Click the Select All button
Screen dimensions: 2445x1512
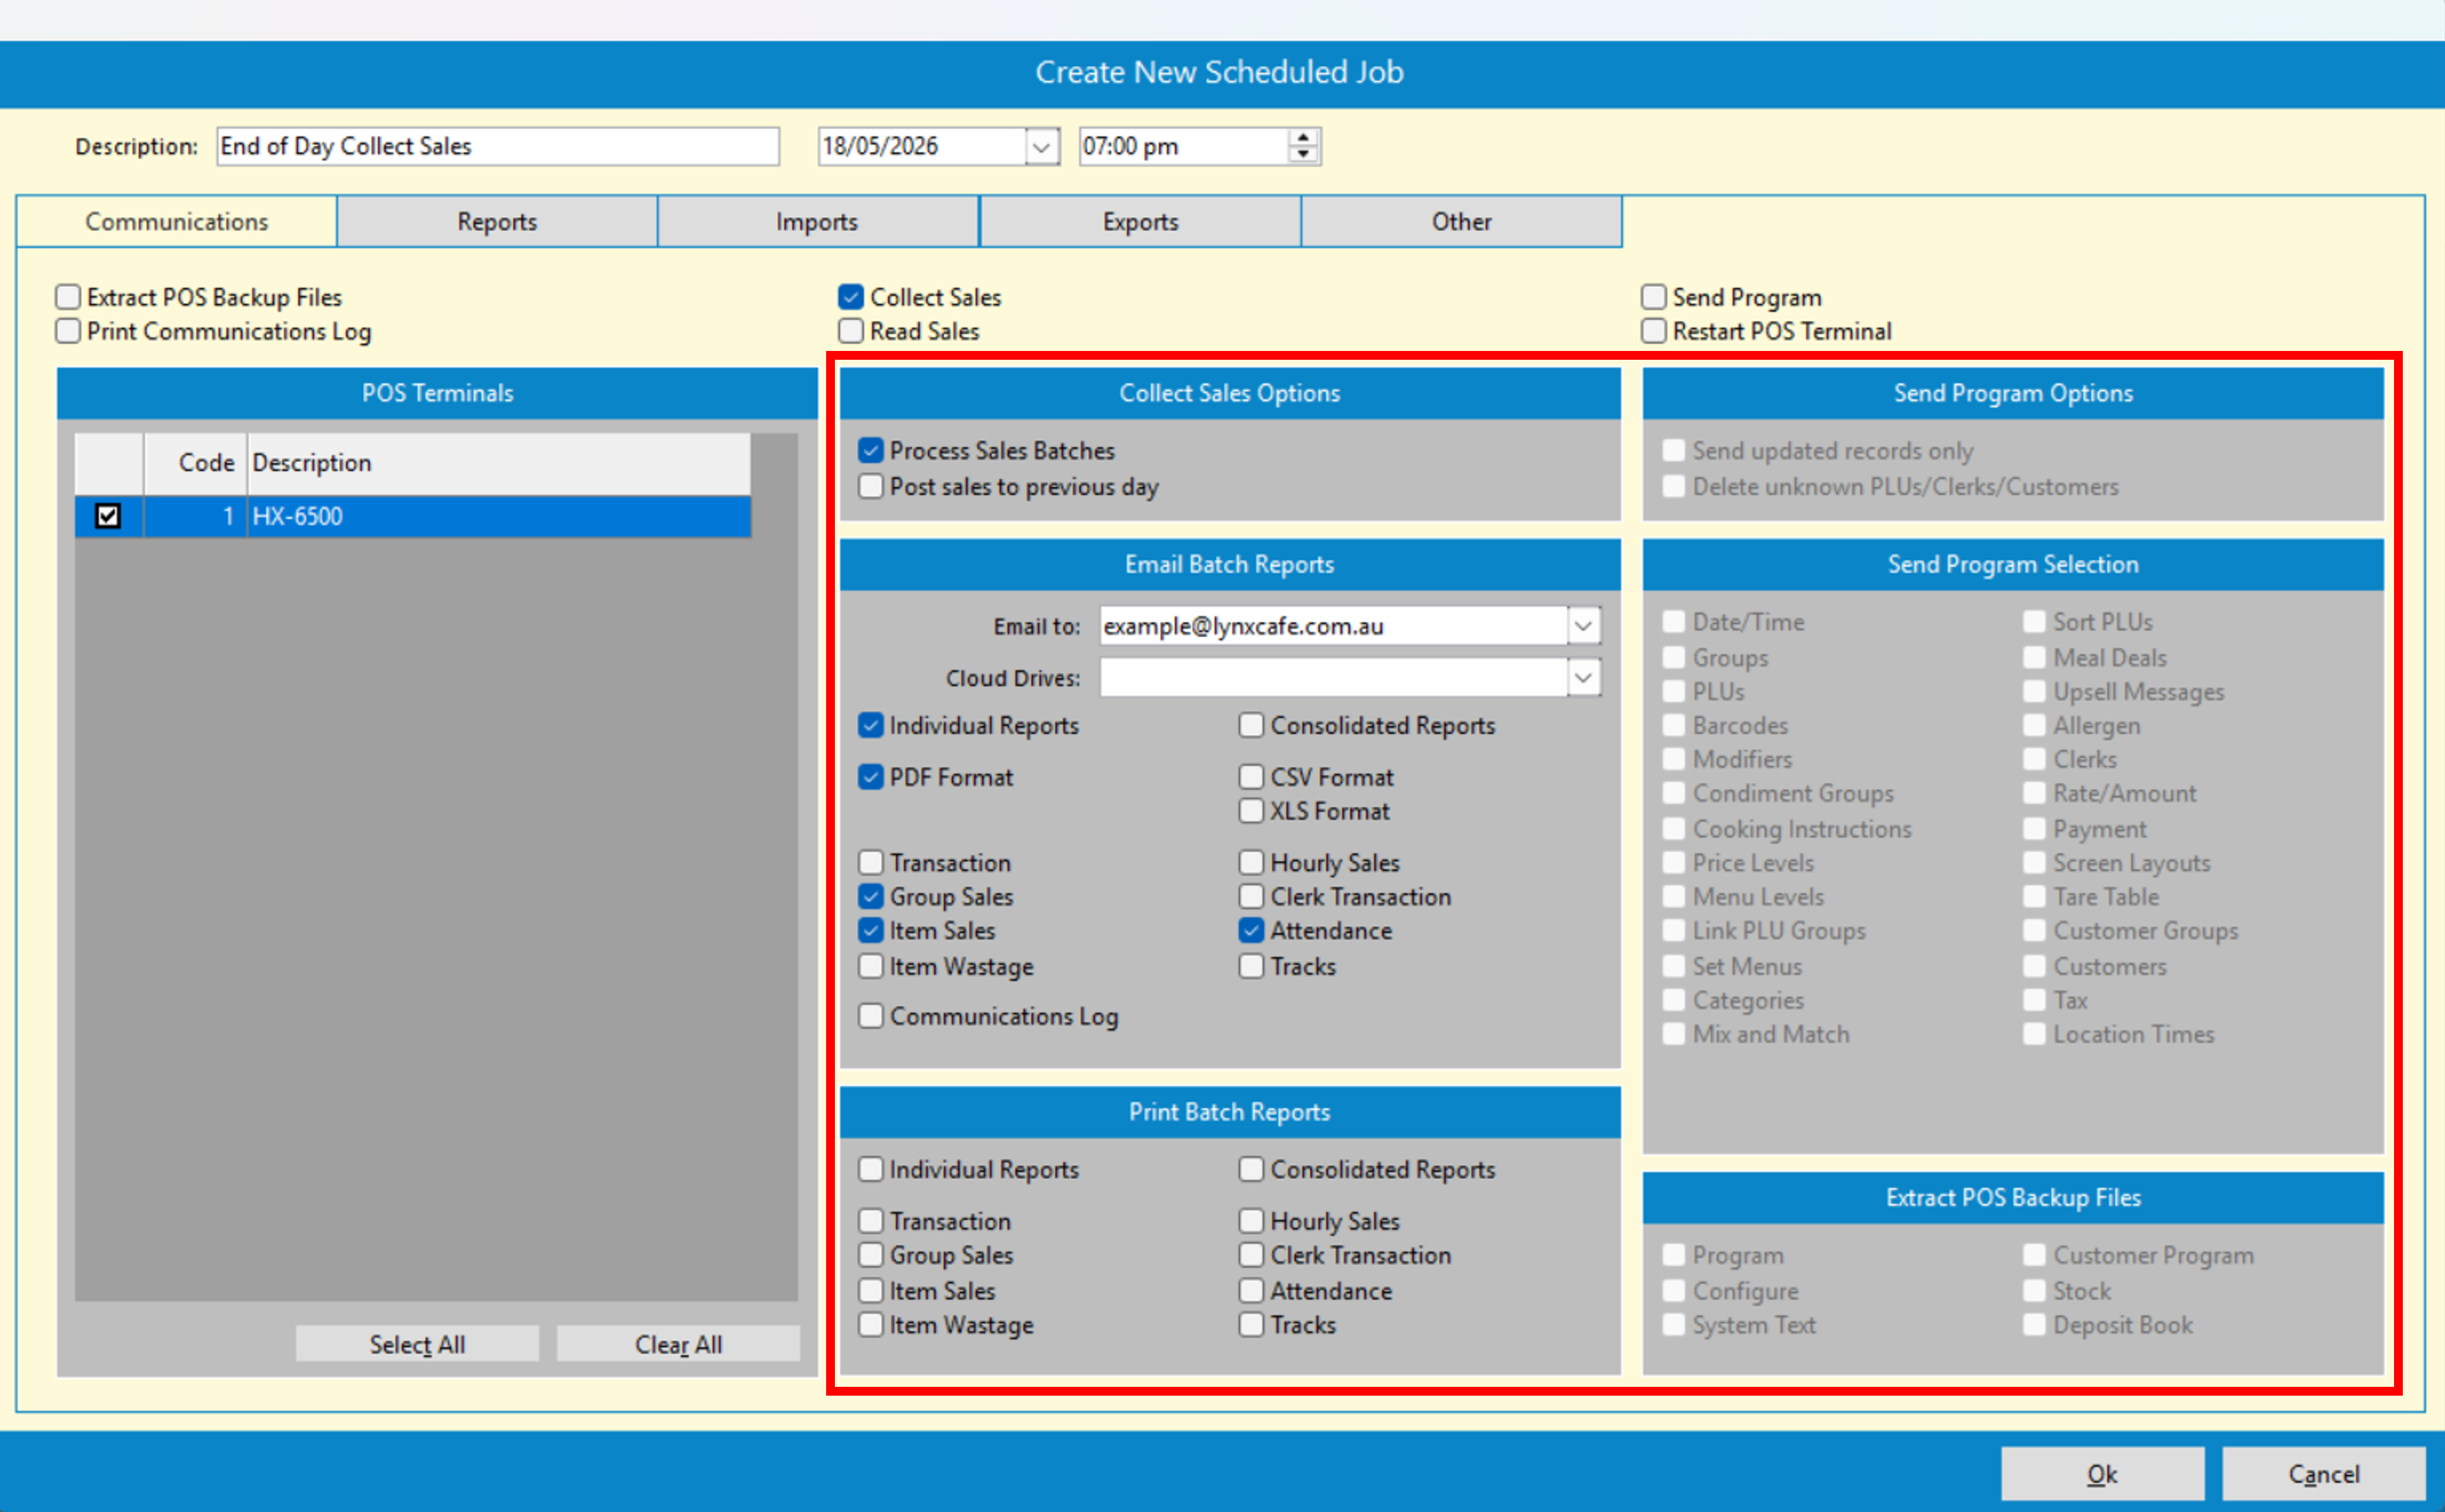coord(417,1344)
